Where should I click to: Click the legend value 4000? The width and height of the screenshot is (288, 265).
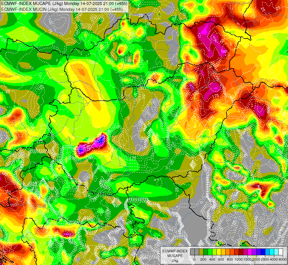click(274, 259)
